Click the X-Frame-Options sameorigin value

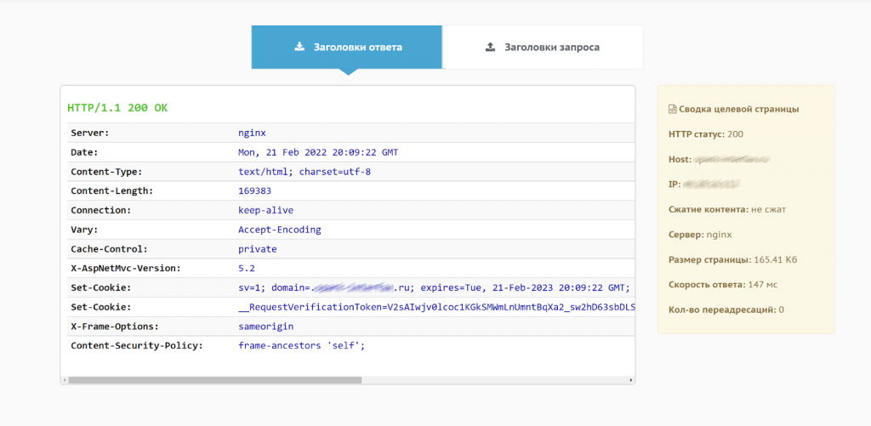tap(265, 327)
